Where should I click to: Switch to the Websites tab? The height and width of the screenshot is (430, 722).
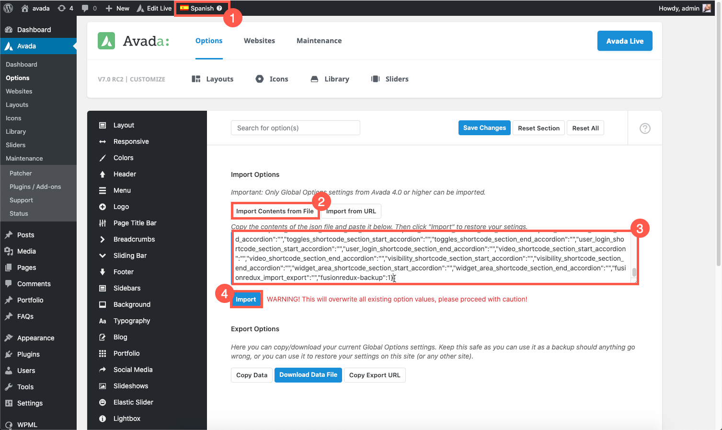tap(259, 41)
